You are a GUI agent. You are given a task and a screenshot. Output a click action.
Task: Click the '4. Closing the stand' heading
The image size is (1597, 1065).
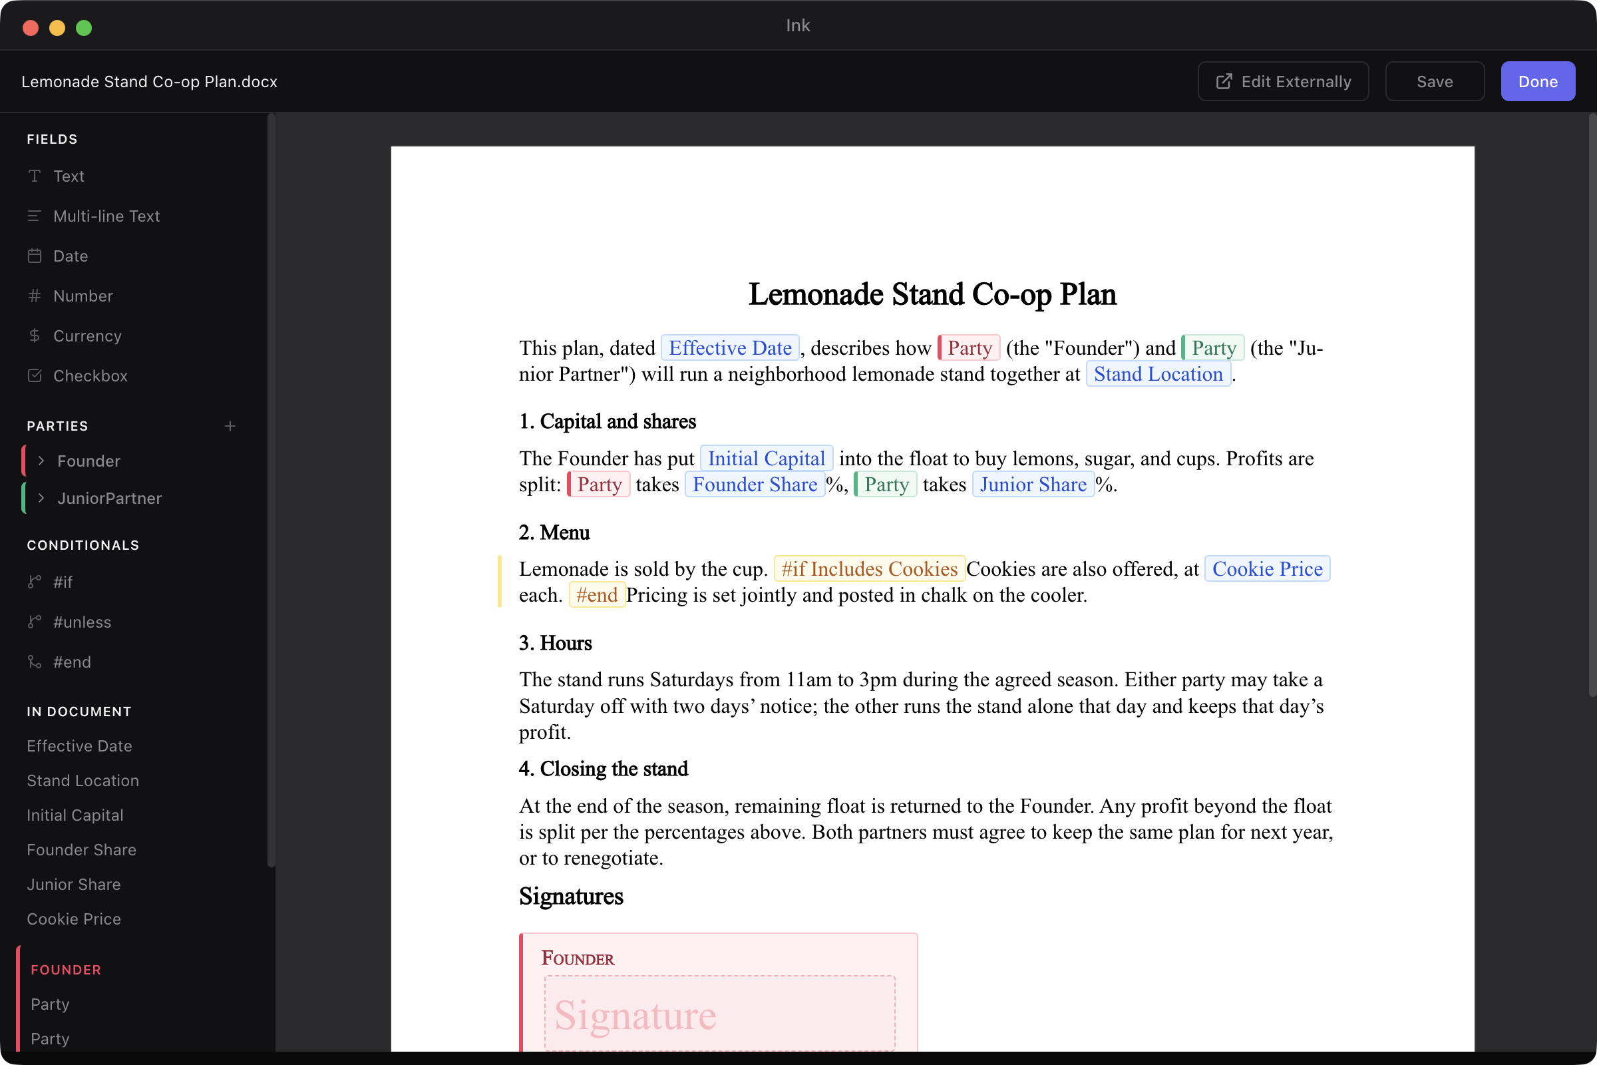pos(604,768)
